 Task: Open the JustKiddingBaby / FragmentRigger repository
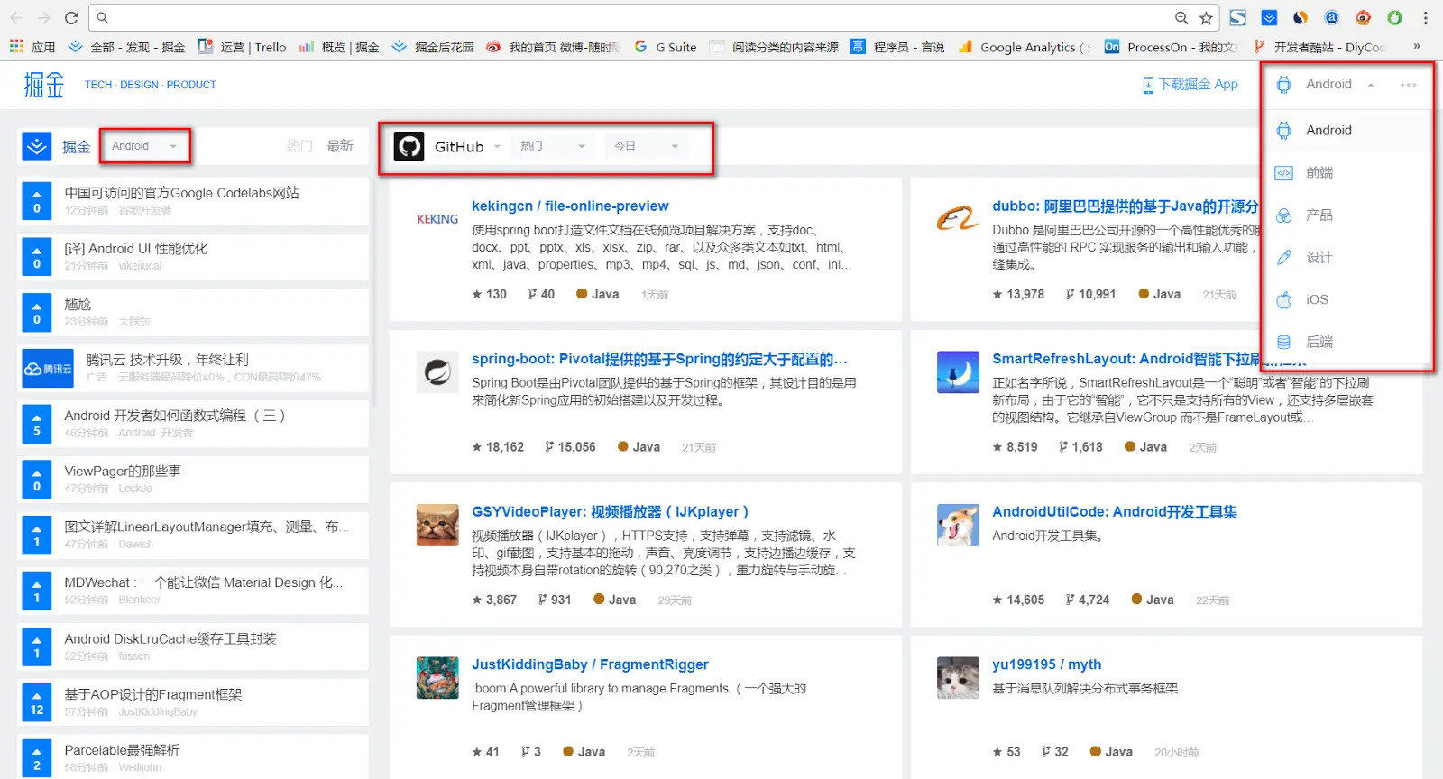point(590,664)
